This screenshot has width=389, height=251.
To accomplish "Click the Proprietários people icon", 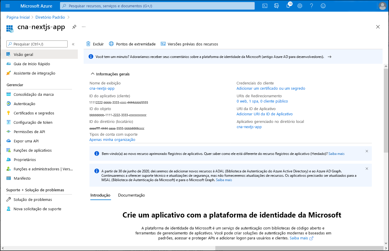I will point(8,160).
